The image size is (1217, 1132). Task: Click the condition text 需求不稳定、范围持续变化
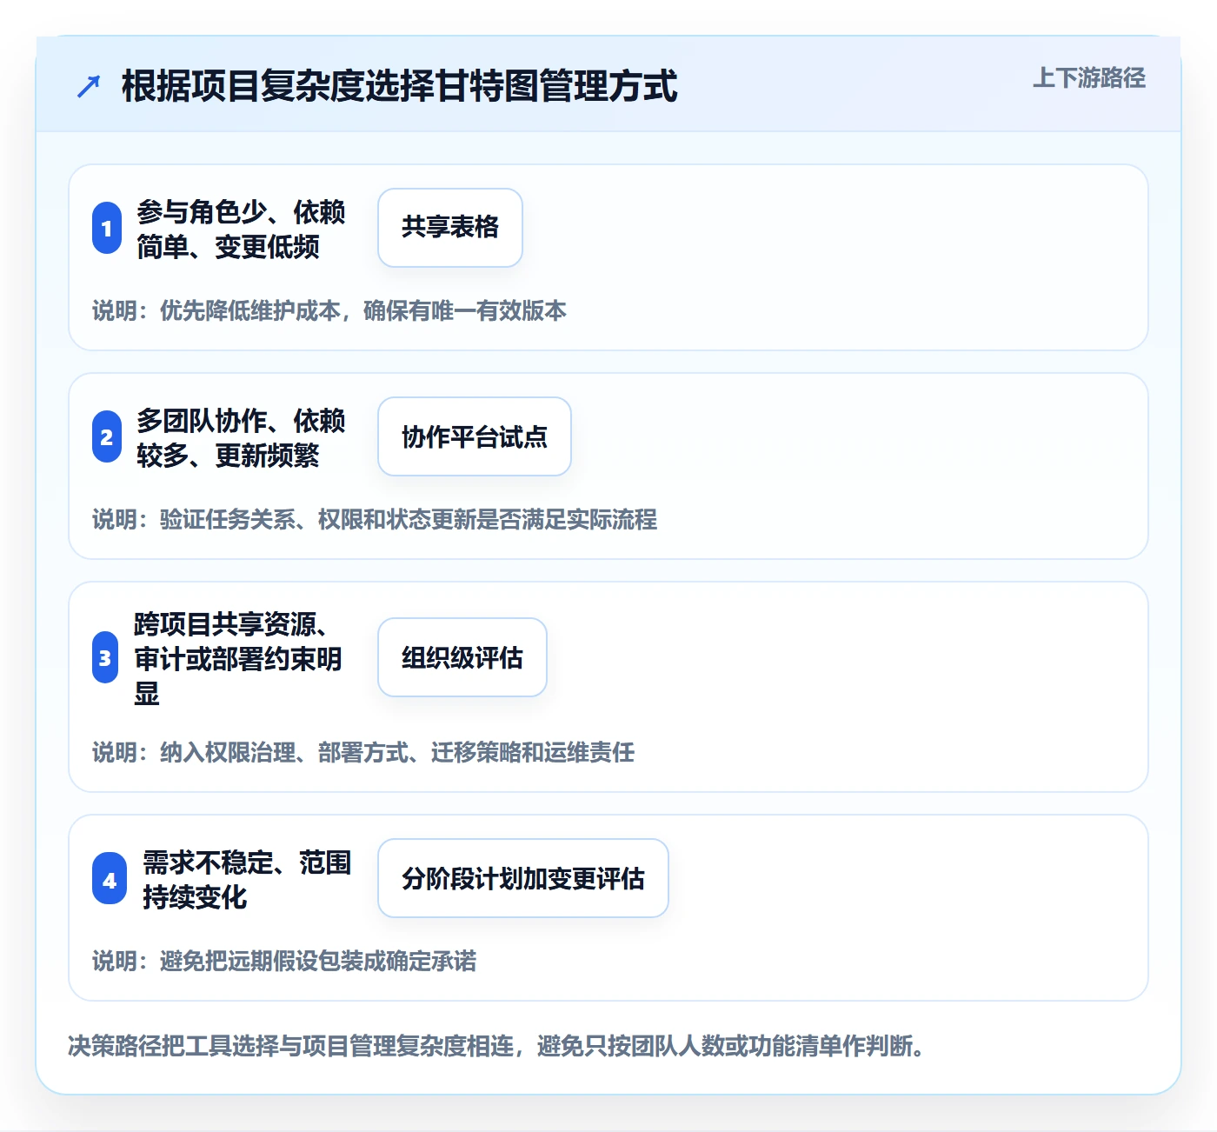click(x=247, y=879)
